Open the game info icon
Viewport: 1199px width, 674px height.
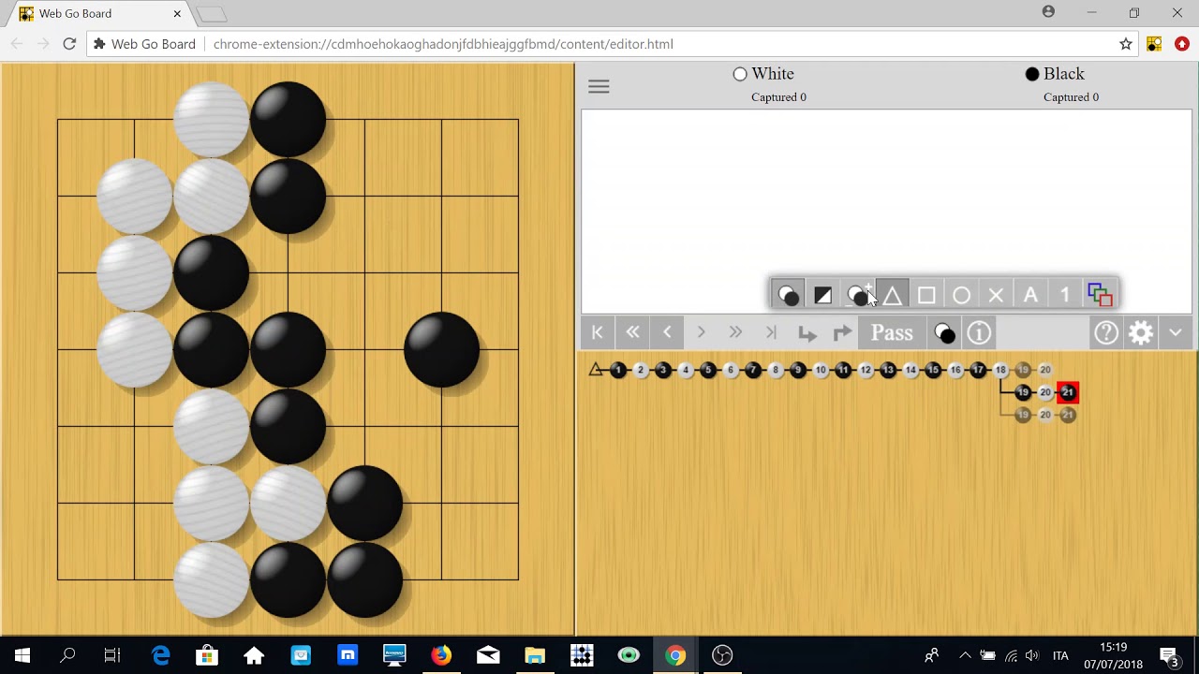point(979,332)
